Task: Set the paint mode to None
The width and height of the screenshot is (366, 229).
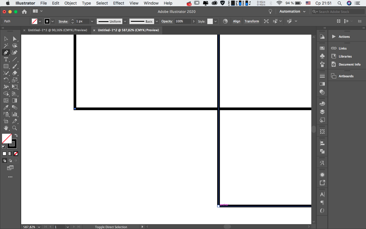Action: point(16,153)
